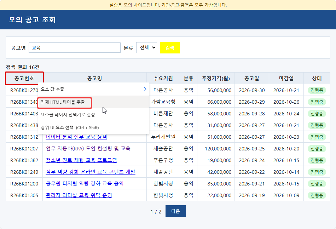
Task: Click 푸른구청 agency cell
Action: [x=163, y=160]
